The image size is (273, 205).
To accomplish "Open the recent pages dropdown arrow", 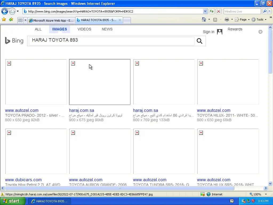I will (18, 11).
